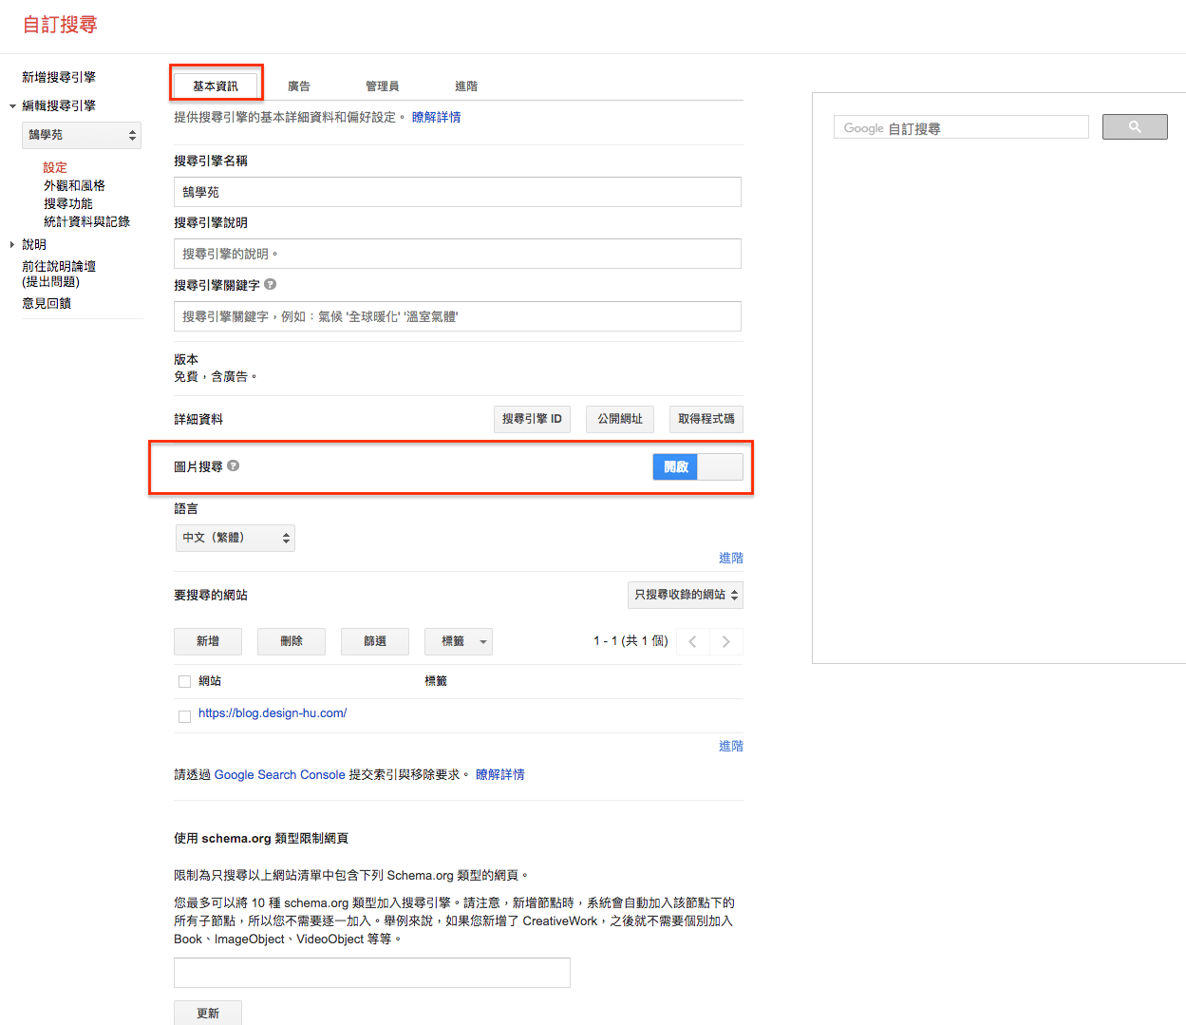Switch to the 管理員 tab

(382, 86)
